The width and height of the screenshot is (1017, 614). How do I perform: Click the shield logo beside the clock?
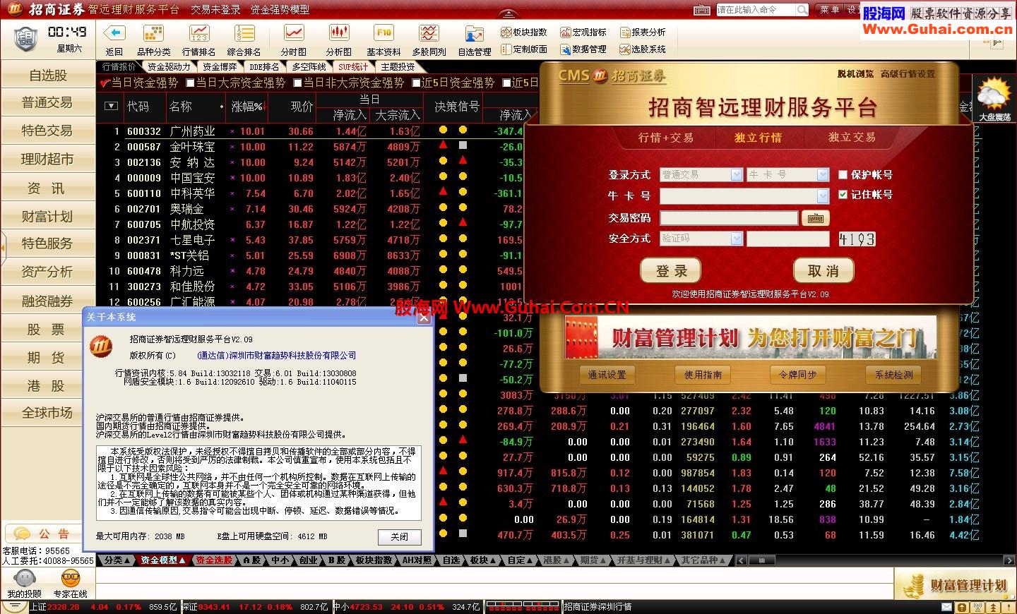25,38
